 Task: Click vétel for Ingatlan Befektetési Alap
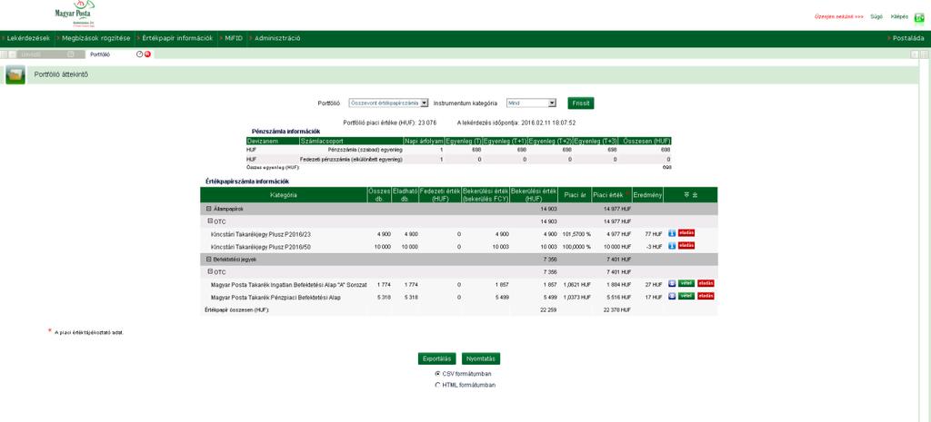pyautogui.click(x=686, y=283)
